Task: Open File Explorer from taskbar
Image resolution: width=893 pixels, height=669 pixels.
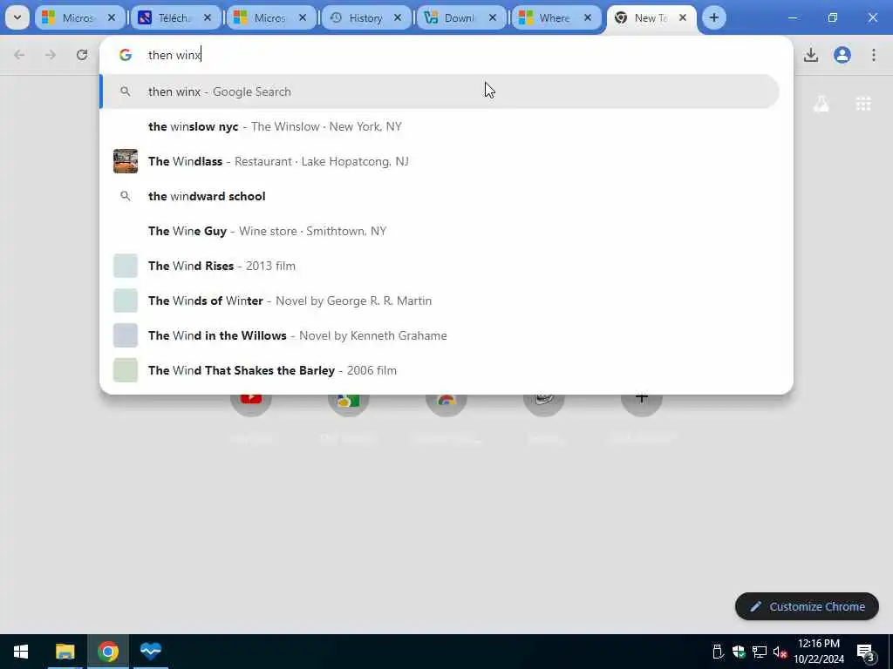Action: coord(65,652)
